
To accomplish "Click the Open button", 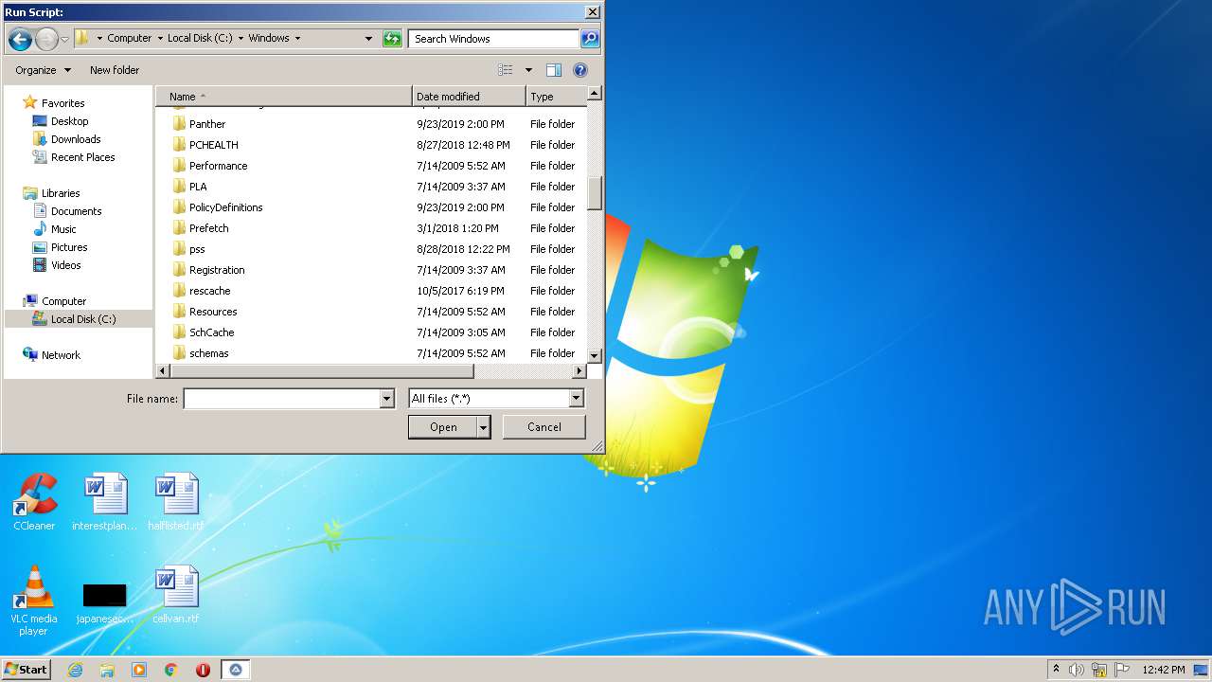I will (443, 427).
